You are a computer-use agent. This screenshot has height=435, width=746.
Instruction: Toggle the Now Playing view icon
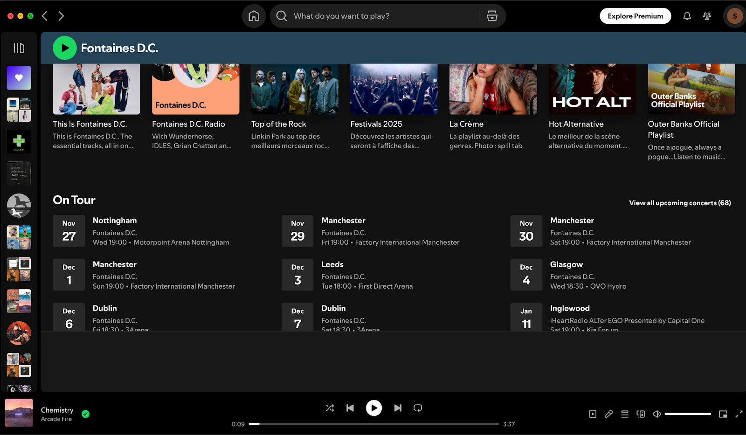pos(593,414)
